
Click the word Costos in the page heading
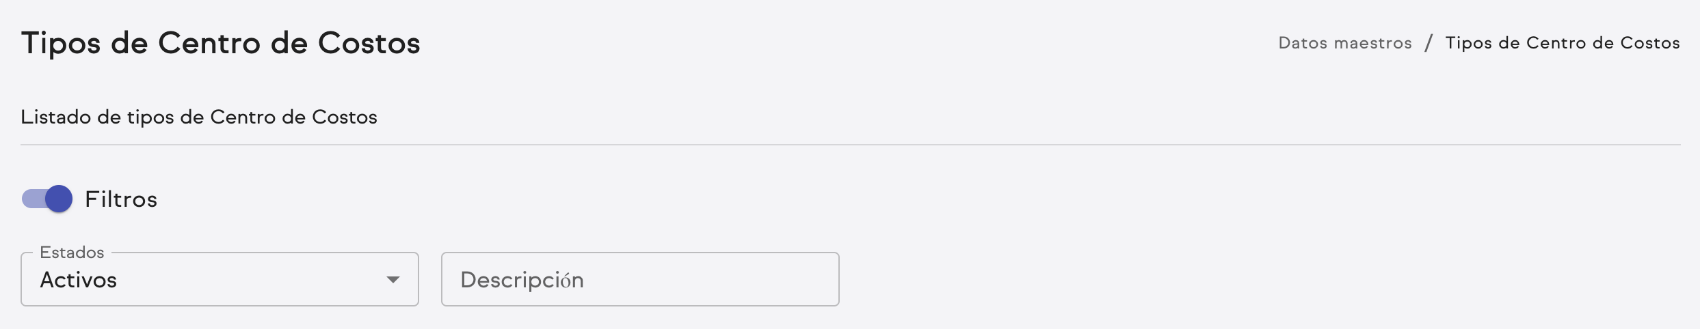tap(369, 43)
